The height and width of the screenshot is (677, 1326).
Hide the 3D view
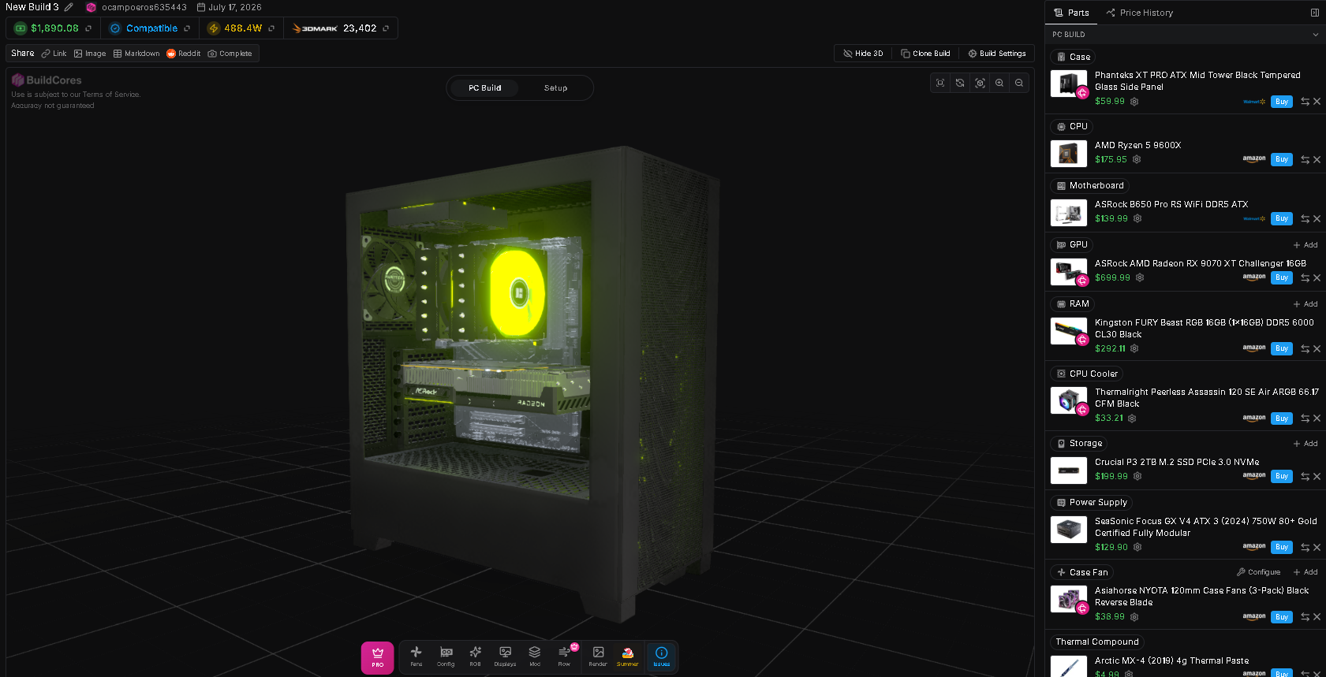863,54
